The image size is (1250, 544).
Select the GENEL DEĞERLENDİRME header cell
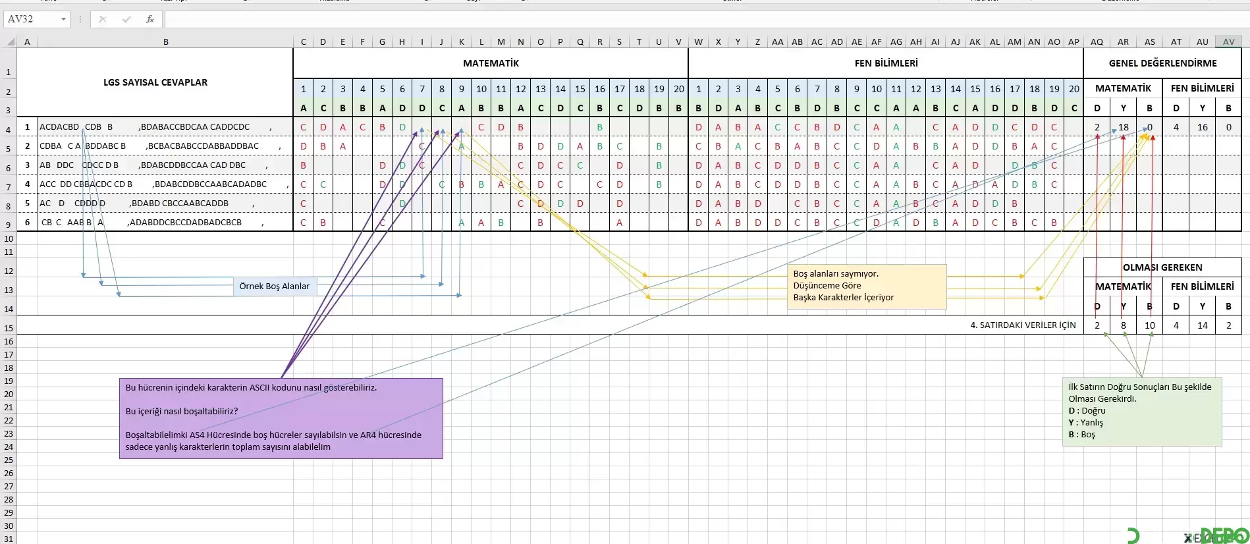pyautogui.click(x=1162, y=63)
